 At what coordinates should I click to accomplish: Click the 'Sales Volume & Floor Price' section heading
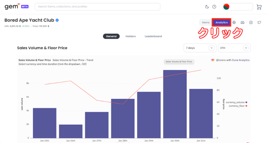click(x=42, y=48)
